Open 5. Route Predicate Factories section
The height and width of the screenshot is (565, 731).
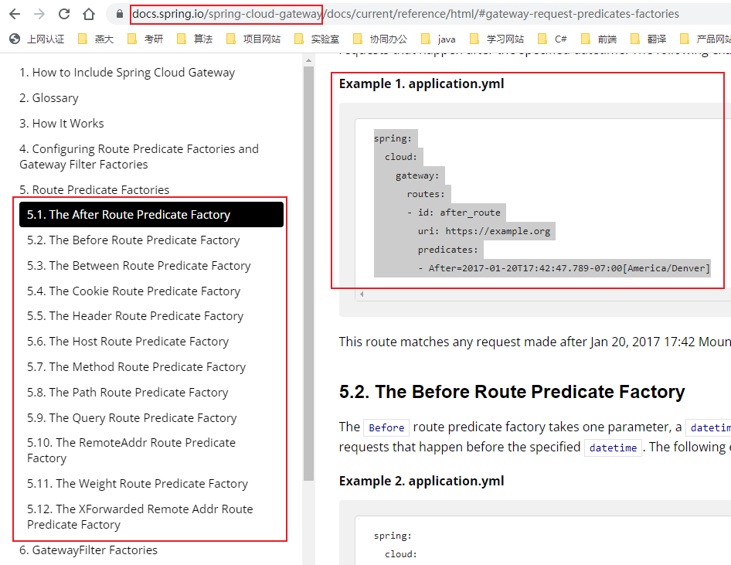94,189
